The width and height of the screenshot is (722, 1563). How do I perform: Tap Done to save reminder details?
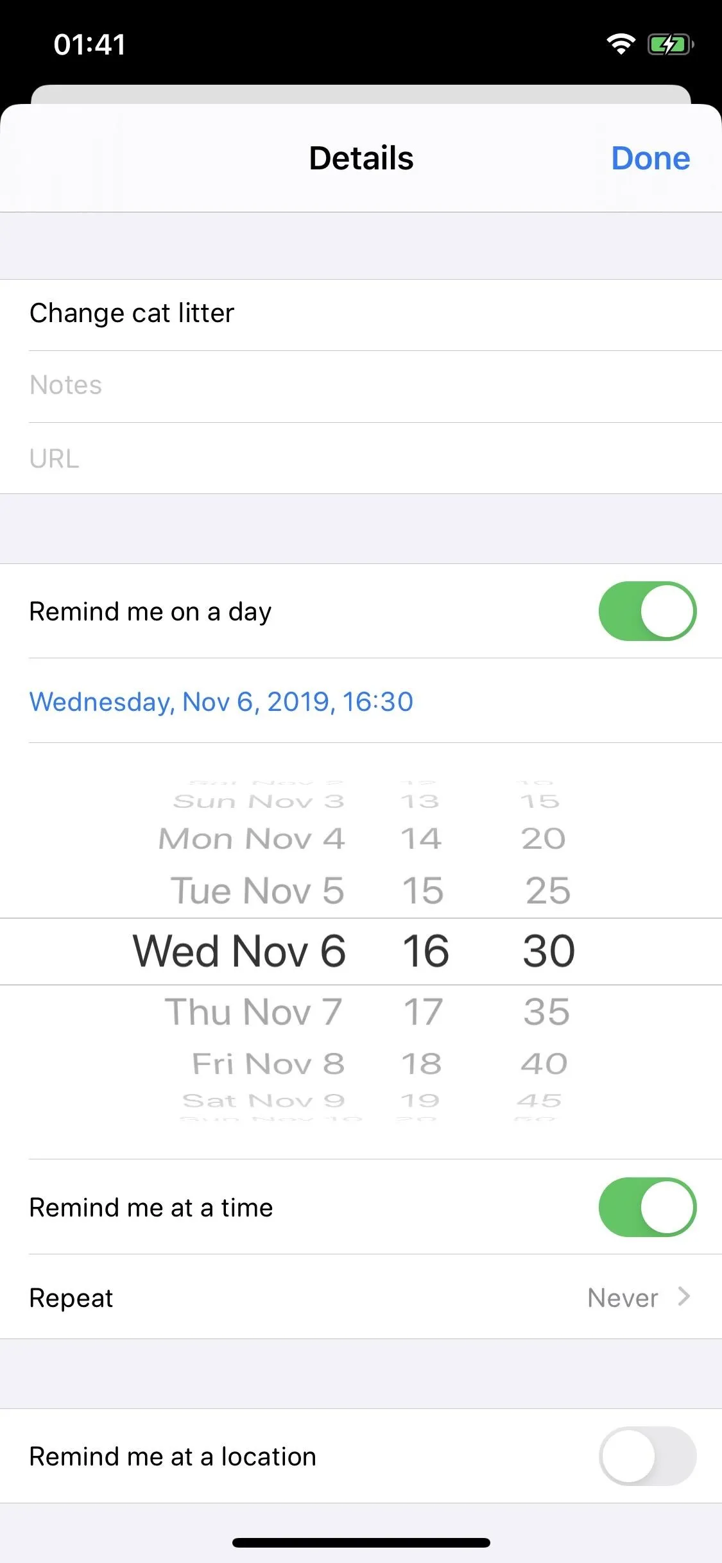651,158
